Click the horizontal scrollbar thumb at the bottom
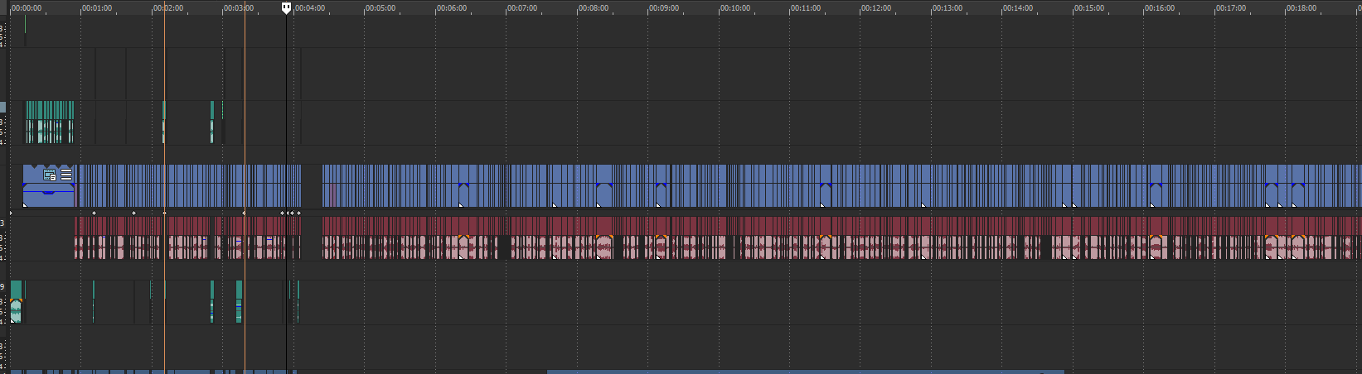This screenshot has height=374, width=1362. click(804, 372)
